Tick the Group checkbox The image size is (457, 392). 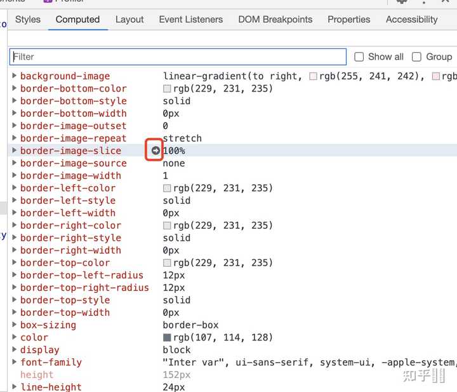click(x=416, y=57)
